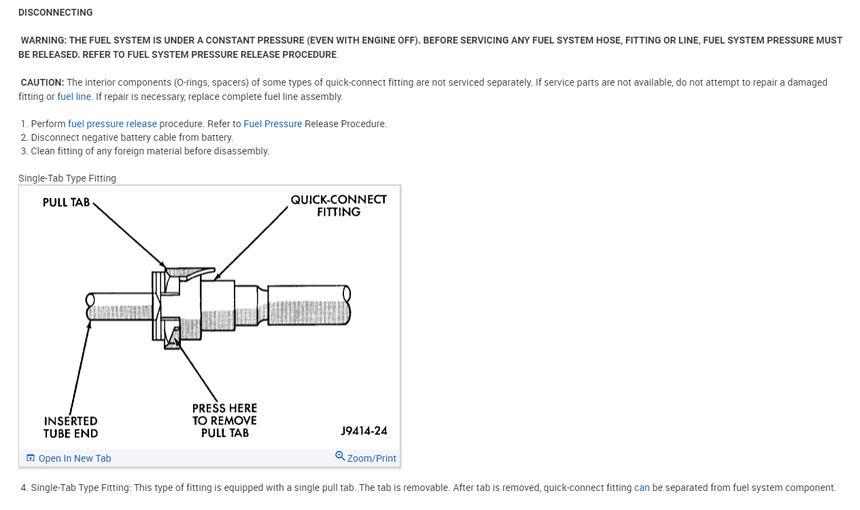Click the INSERTED TUBE END diagram label

tap(71, 427)
